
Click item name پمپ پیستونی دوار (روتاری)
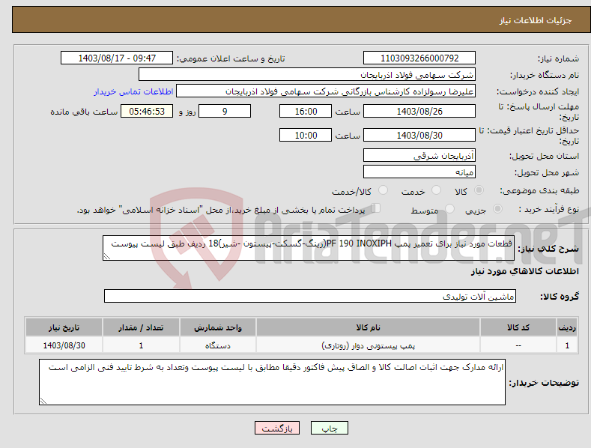click(368, 345)
